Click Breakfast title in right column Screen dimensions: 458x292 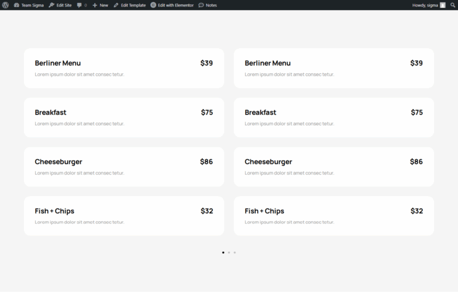tap(260, 113)
